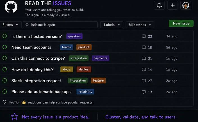Focus the 'is:issue is:open' search field
The image size is (198, 122).
pyautogui.click(x=60, y=25)
